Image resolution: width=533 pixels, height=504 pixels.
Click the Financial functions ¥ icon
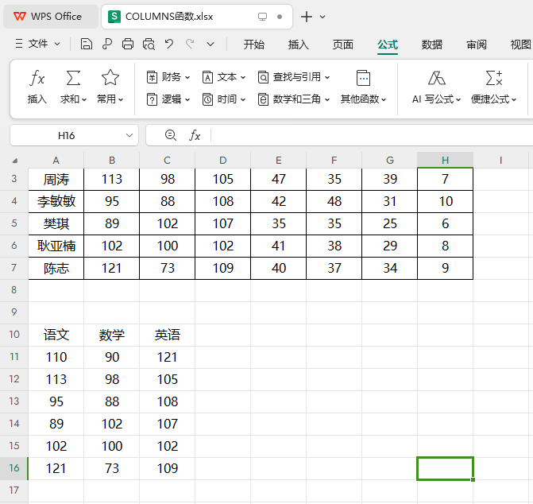click(152, 77)
